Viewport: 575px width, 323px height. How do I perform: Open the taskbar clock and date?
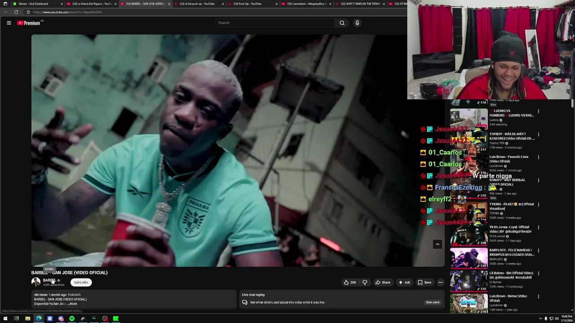567,319
